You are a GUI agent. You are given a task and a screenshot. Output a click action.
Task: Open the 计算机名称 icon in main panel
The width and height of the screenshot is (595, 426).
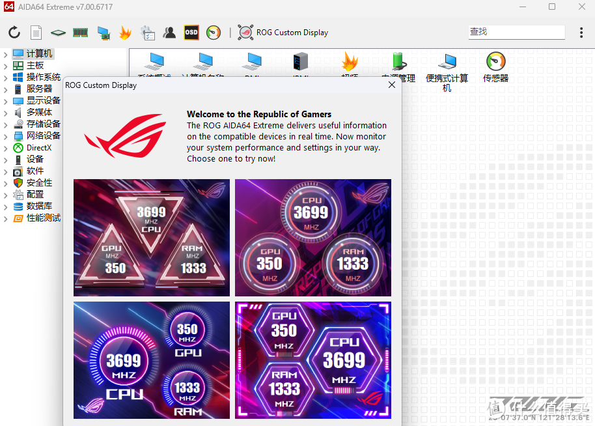203,63
